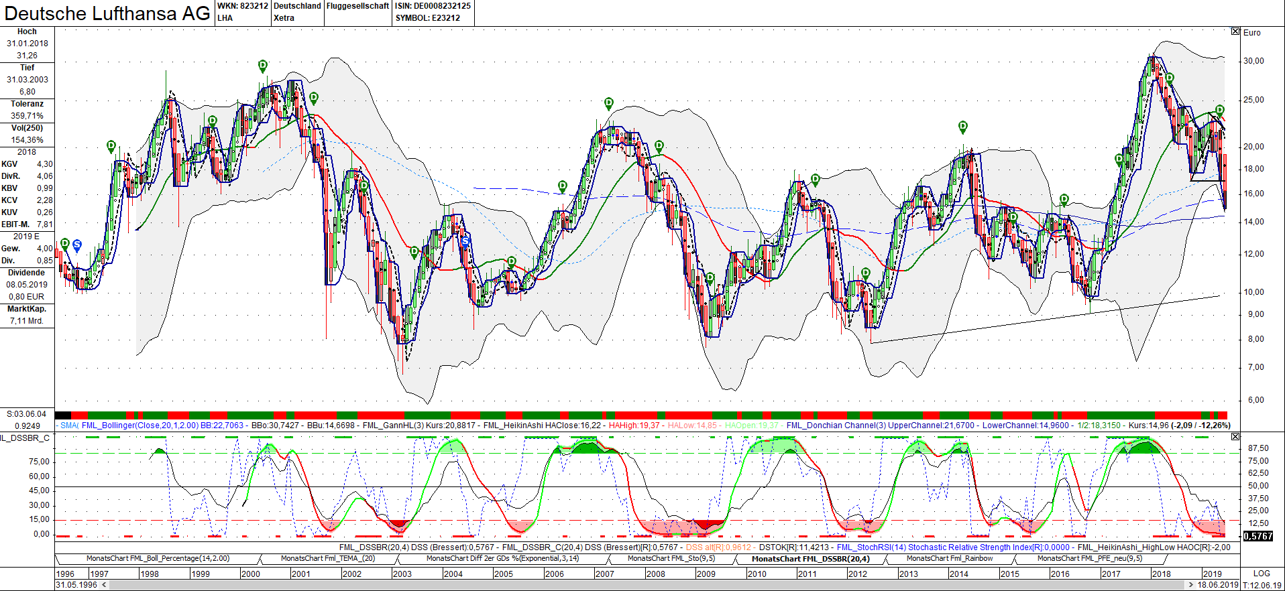The height and width of the screenshot is (591, 1285).
Task: Click the 2006 dividend D marker
Action: pyautogui.click(x=563, y=186)
